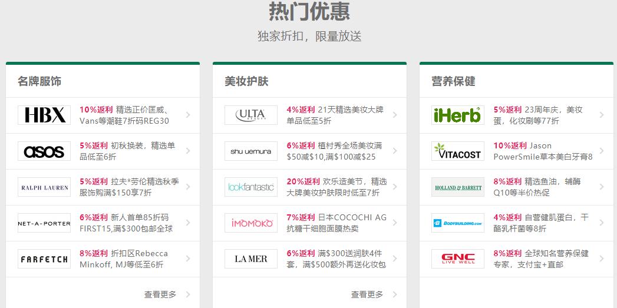Expand the iHerb offer chevron
The width and height of the screenshot is (617, 308).
(x=602, y=115)
